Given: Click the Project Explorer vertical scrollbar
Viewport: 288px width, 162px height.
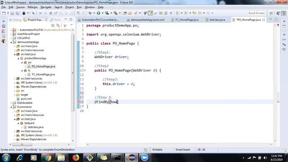Looking at the screenshot, I should (x=73, y=73).
